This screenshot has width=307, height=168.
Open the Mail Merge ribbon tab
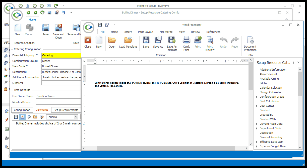click(x=166, y=32)
